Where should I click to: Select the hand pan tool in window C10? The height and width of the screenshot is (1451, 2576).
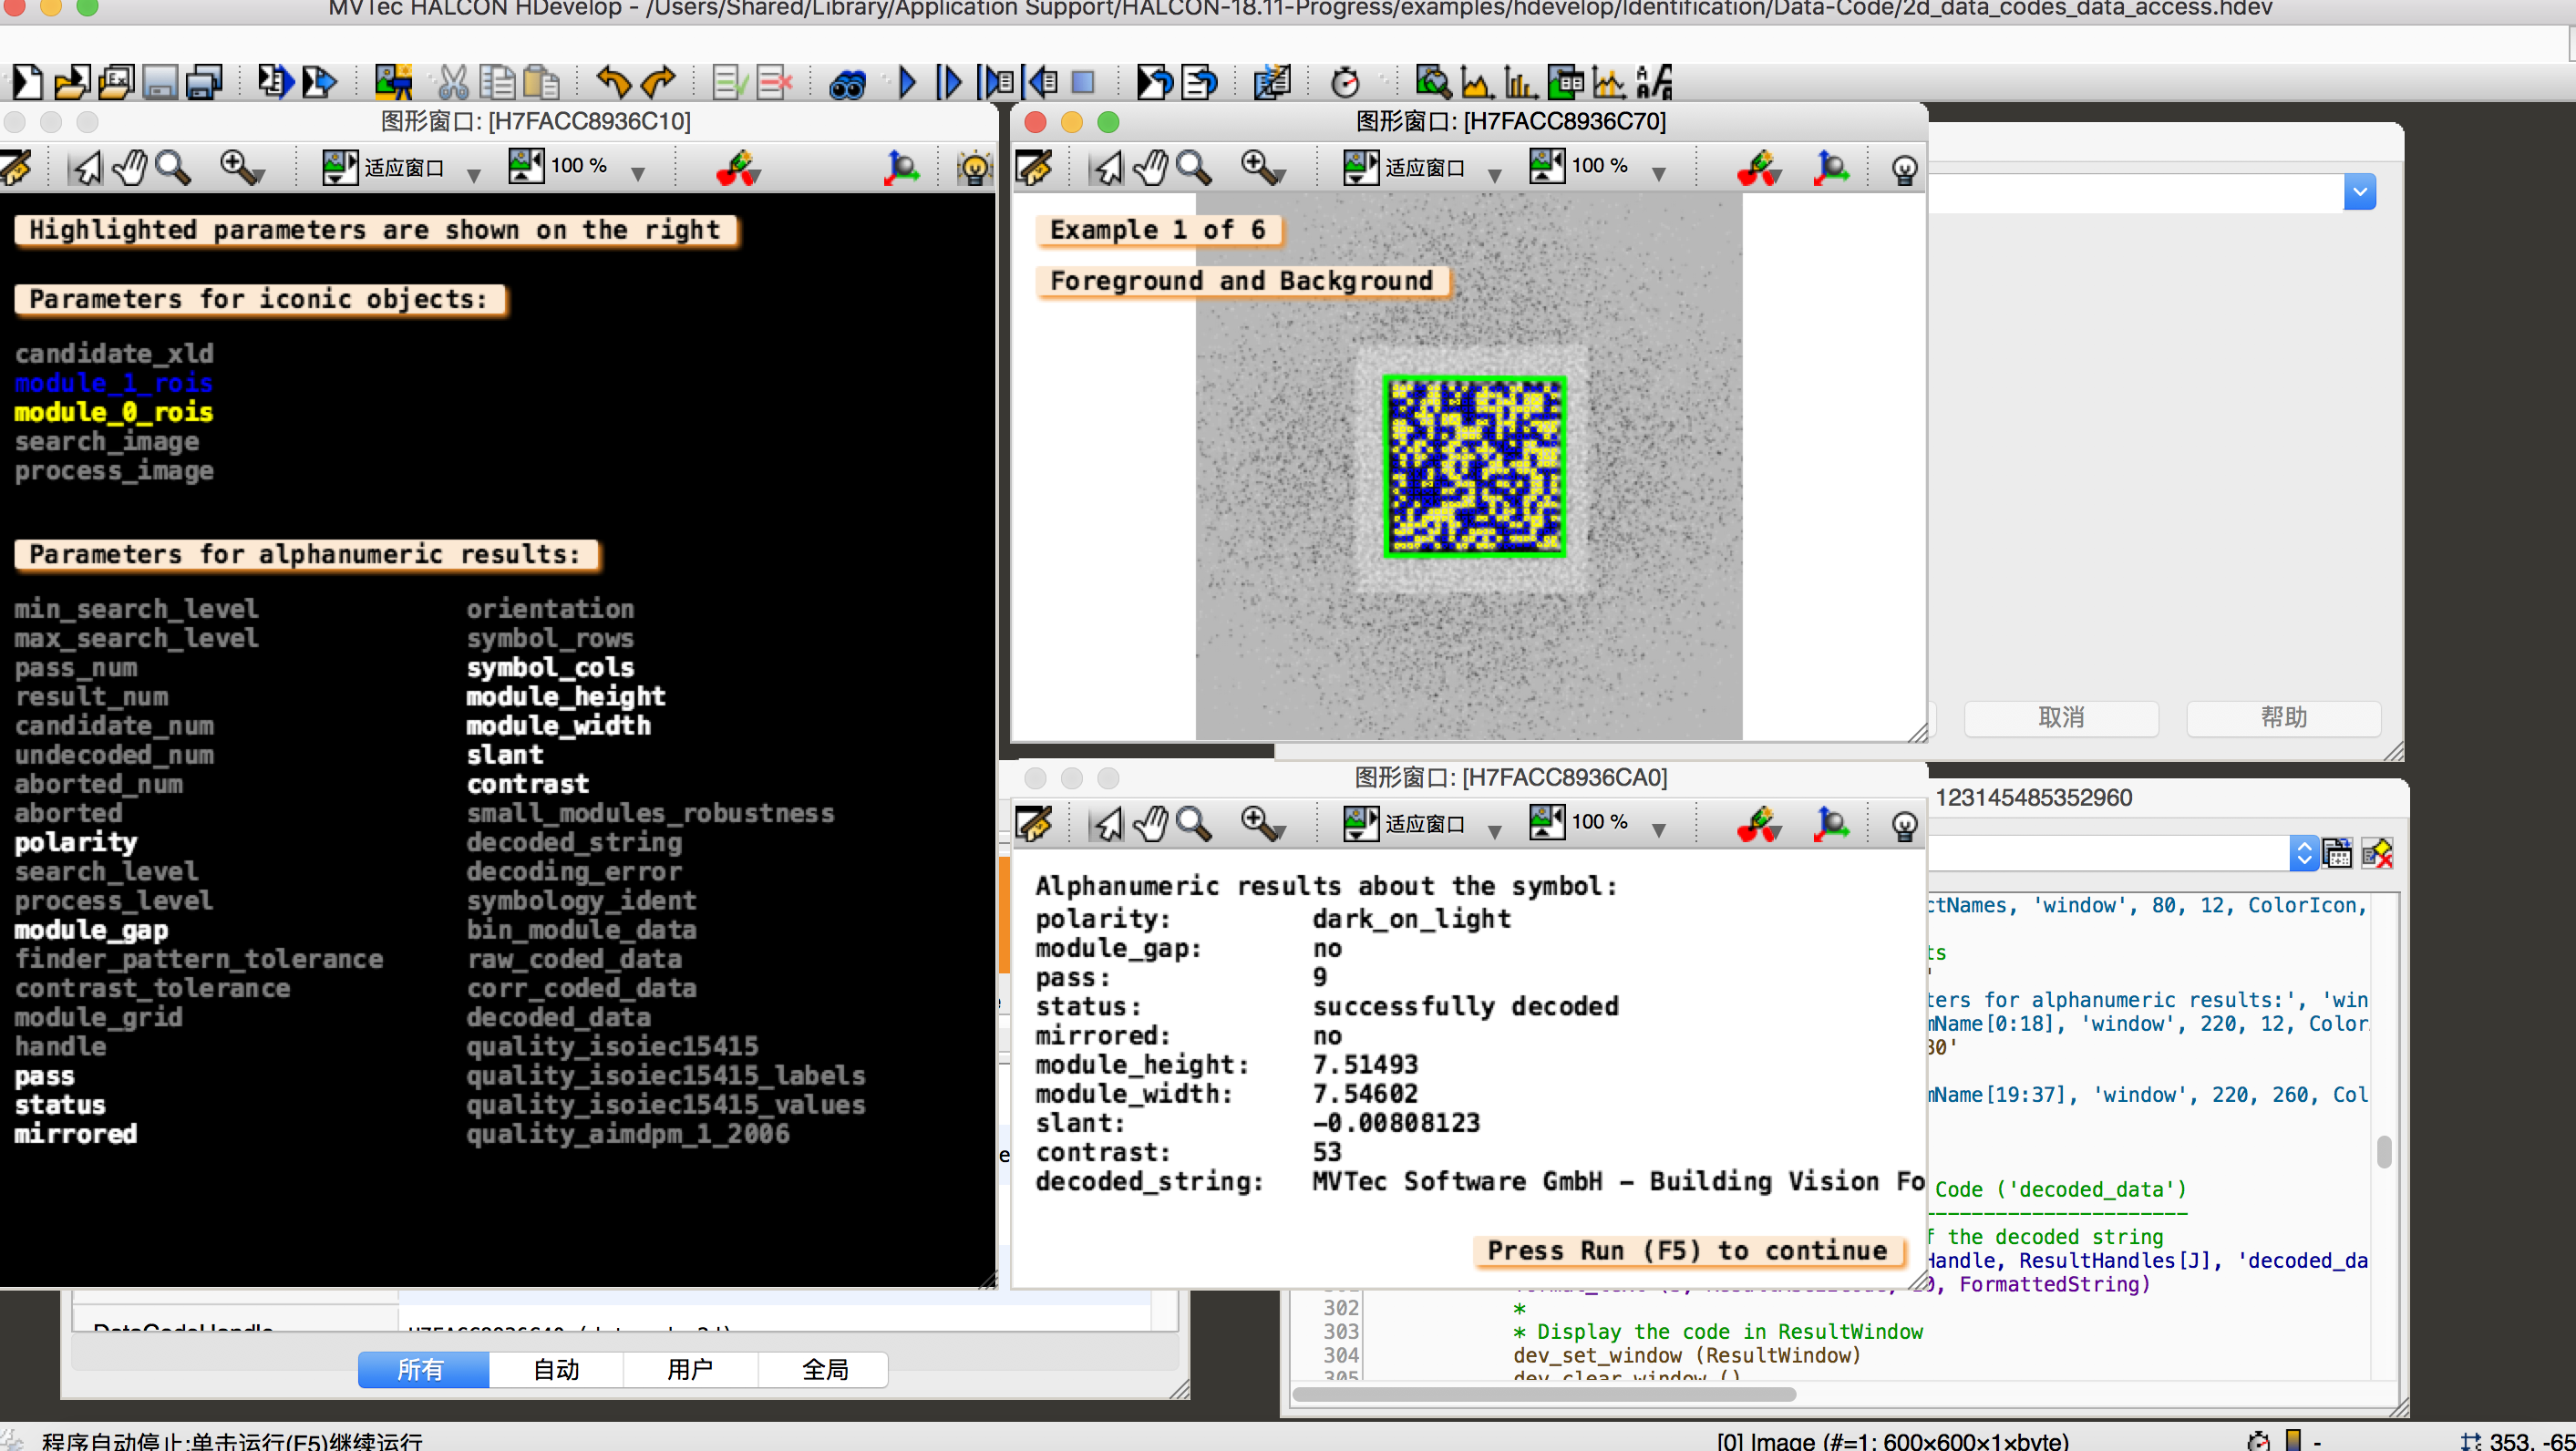pos(130,168)
